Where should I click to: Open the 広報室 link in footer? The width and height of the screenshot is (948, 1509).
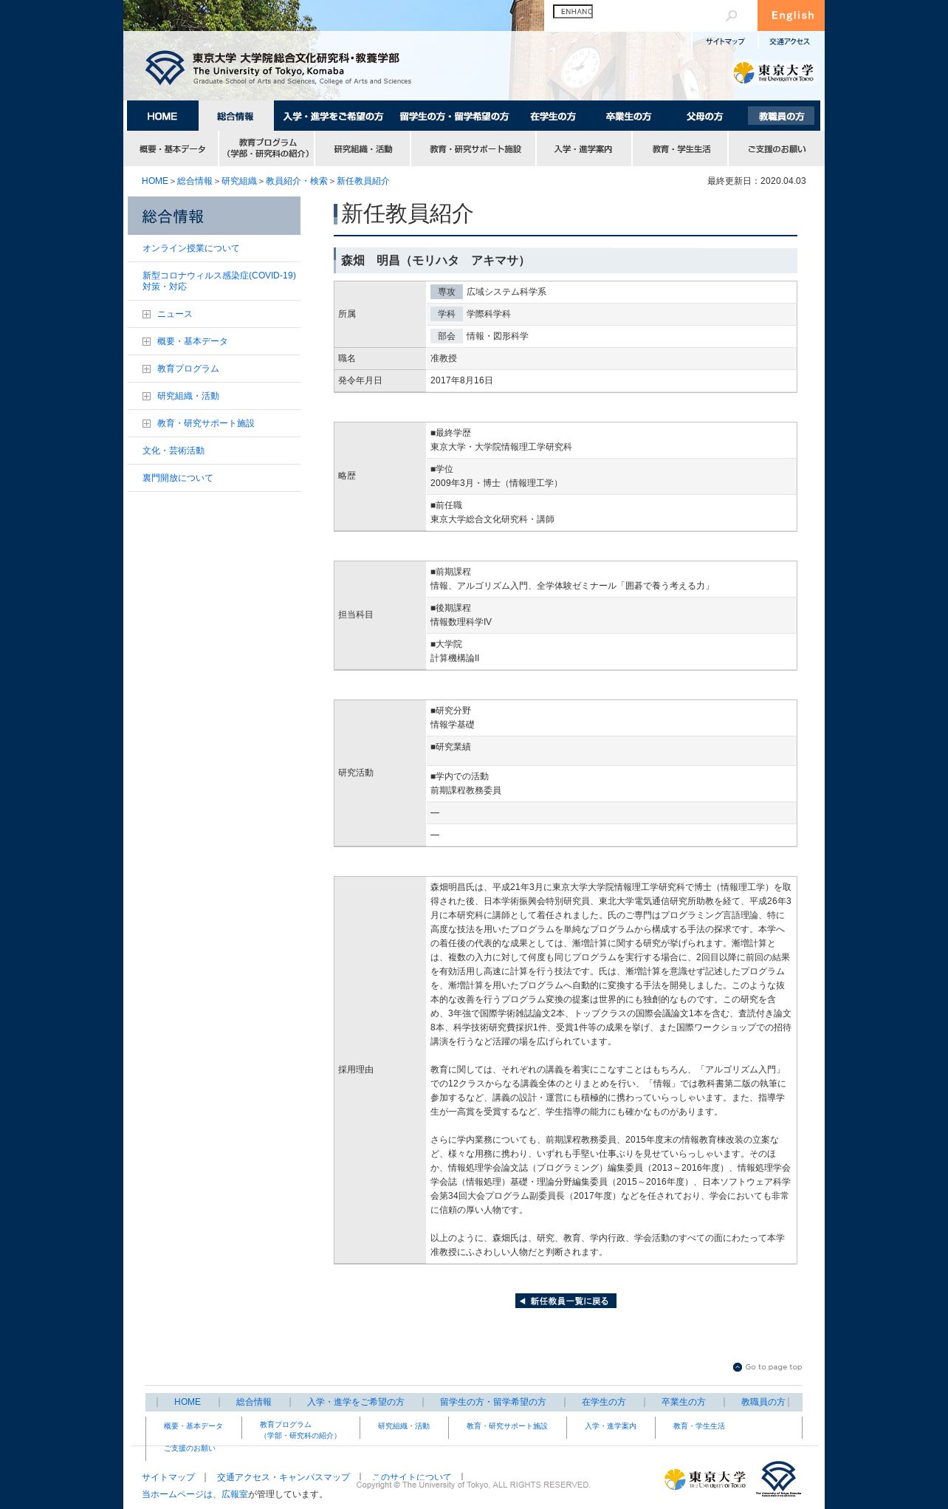[x=235, y=1494]
